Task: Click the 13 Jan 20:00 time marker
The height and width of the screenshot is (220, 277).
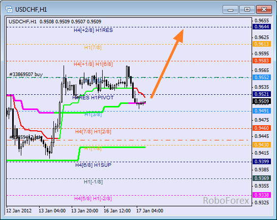Action: [x=84, y=211]
